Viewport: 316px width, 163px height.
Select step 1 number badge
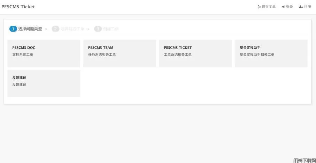(x=13, y=29)
